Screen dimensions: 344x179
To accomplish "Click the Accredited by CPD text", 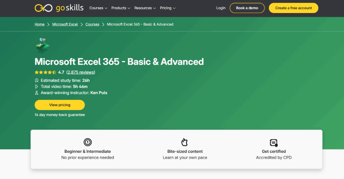I will (x=274, y=158).
